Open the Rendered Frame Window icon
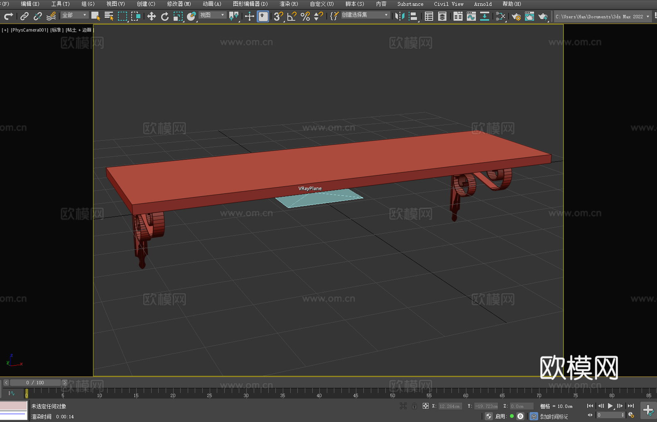This screenshot has height=422, width=657. pos(530,16)
